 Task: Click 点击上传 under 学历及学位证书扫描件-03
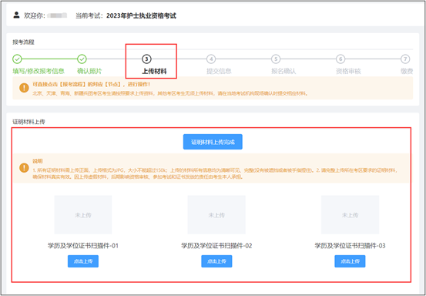pos(350,261)
